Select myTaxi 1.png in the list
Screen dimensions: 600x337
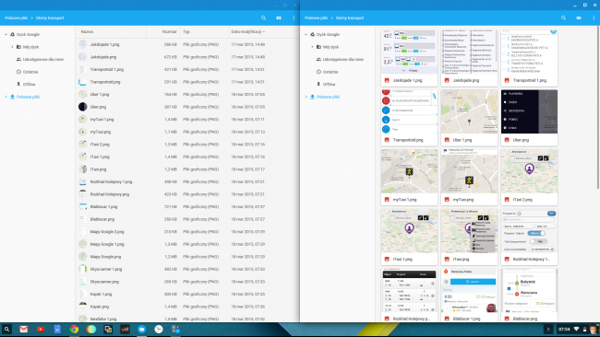(187, 120)
